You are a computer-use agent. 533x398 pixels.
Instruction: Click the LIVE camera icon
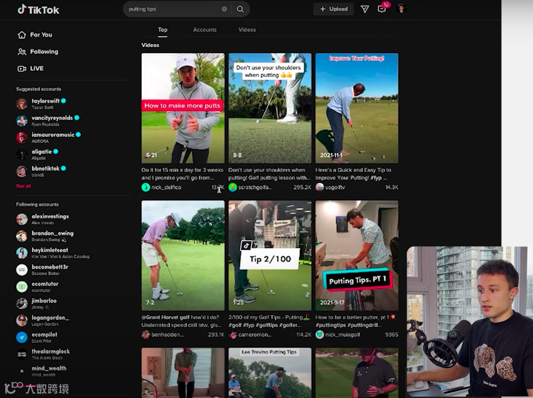point(22,69)
